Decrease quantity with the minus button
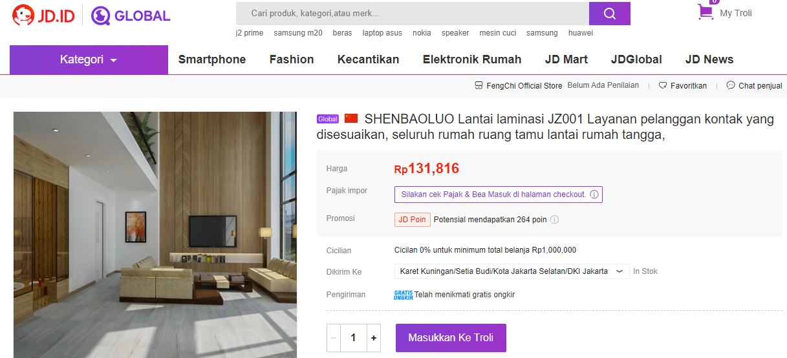 pos(334,338)
